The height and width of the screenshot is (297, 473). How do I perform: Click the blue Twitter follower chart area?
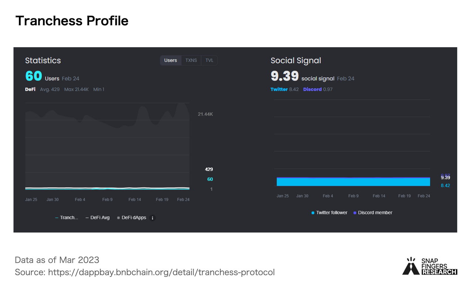coord(353,182)
